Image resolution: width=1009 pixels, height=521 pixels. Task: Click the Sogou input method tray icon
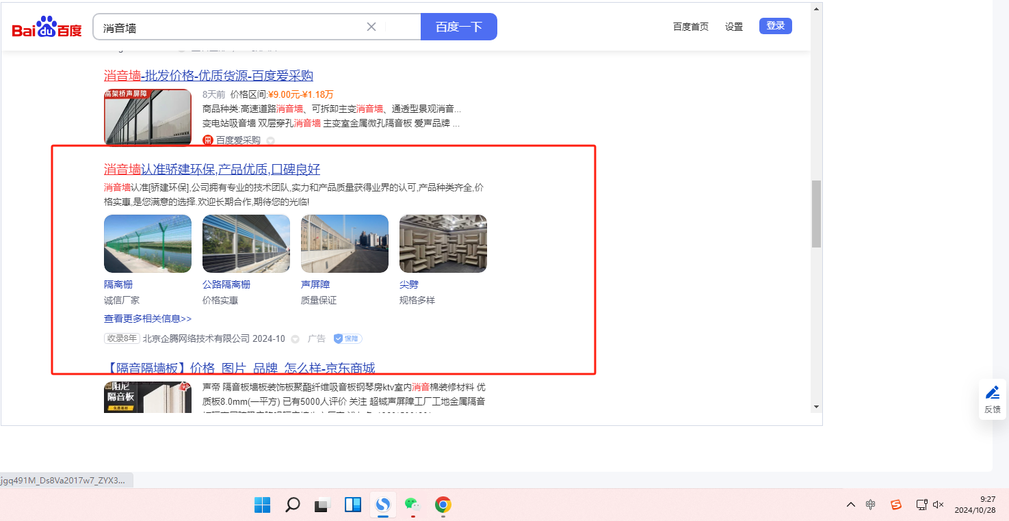tap(895, 505)
